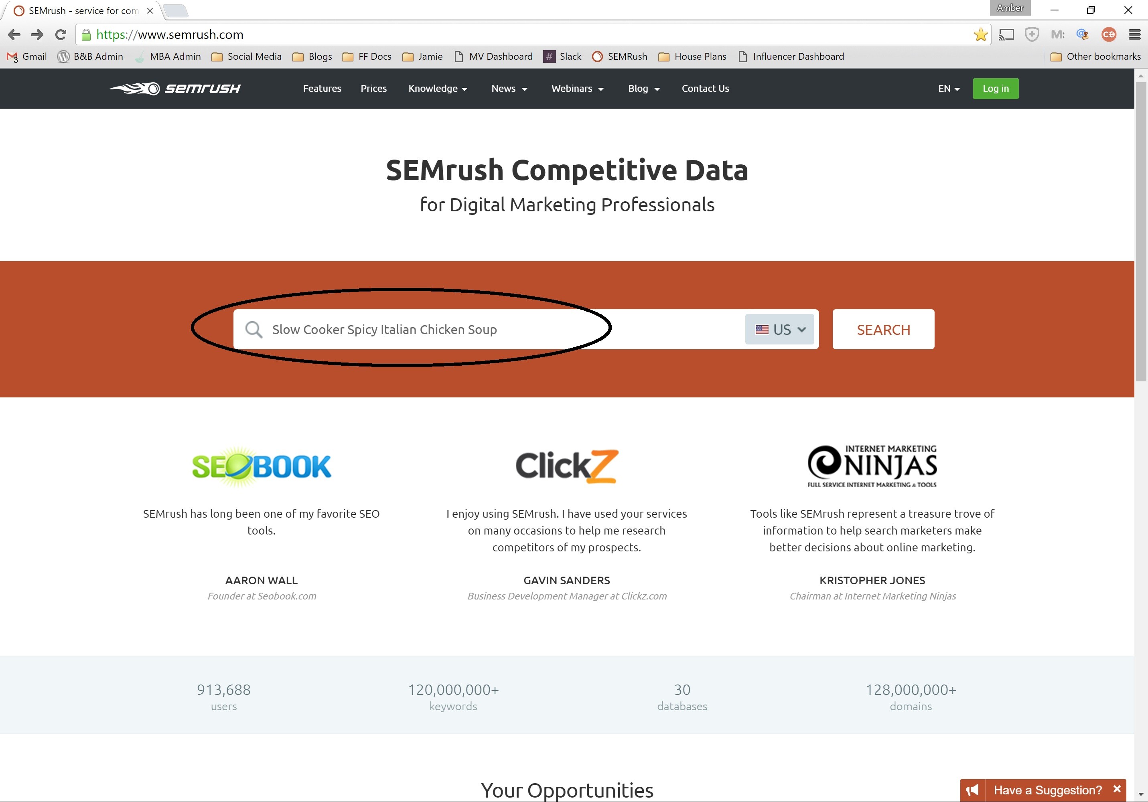This screenshot has height=802, width=1148.
Task: Click the ClickZ logo
Action: point(566,466)
